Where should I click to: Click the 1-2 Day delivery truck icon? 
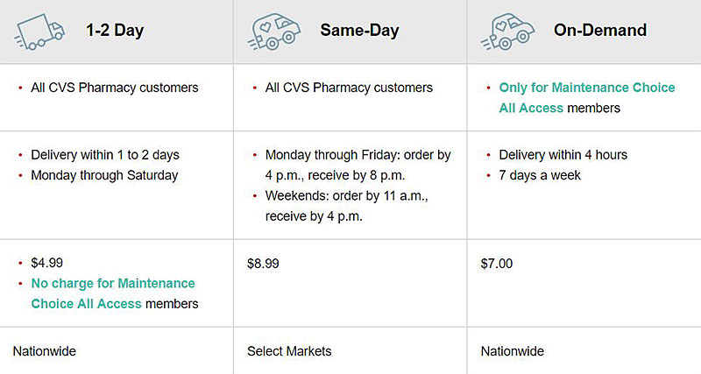[39, 32]
